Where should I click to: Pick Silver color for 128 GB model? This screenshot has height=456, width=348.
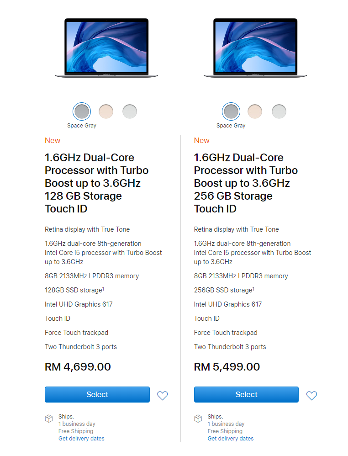[x=130, y=111]
